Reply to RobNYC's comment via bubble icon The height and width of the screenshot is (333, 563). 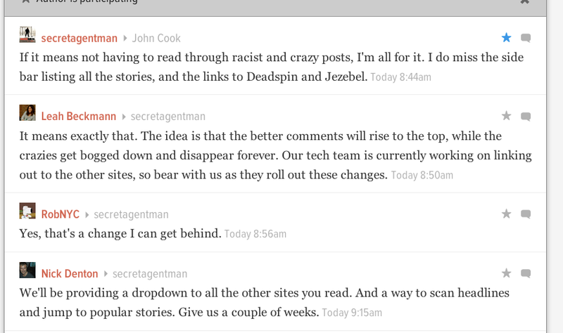click(526, 214)
